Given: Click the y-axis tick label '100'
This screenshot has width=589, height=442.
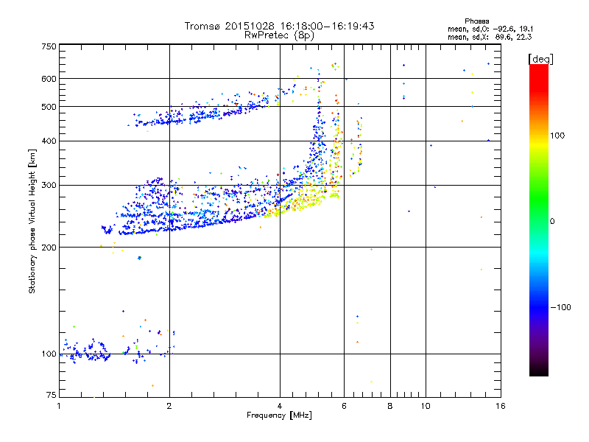Looking at the screenshot, I should click(x=49, y=354).
